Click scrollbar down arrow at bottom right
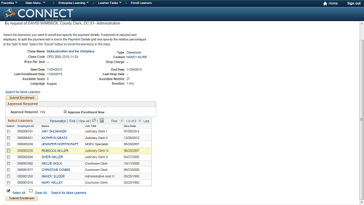 point(362,202)
